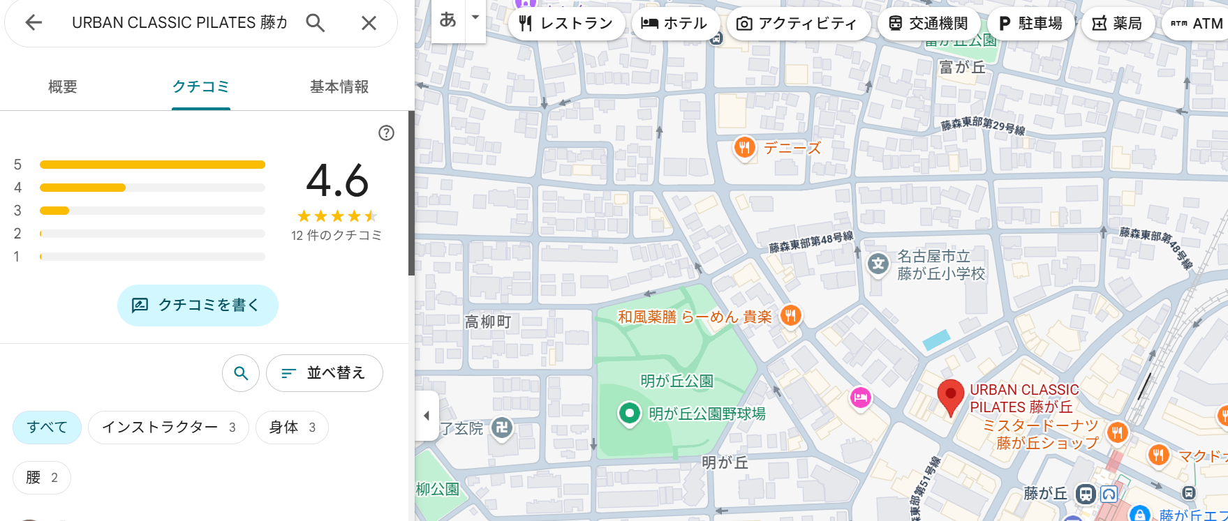Click the 明が丘公園野球場 green marker
The image size is (1228, 521).
(x=629, y=414)
